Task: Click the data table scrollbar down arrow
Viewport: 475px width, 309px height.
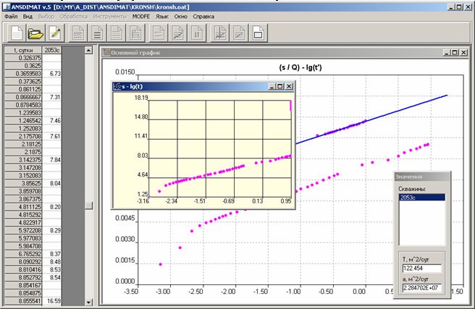Action: tap(89, 301)
